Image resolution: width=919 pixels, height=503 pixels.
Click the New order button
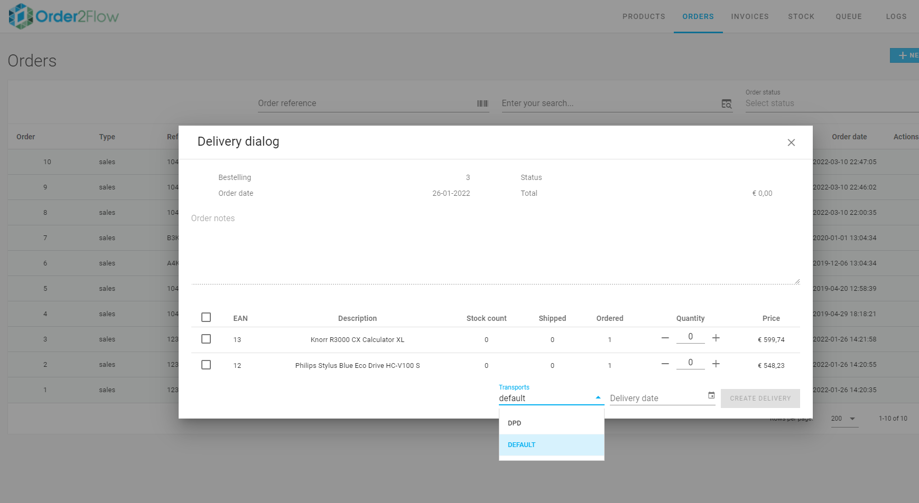905,55
